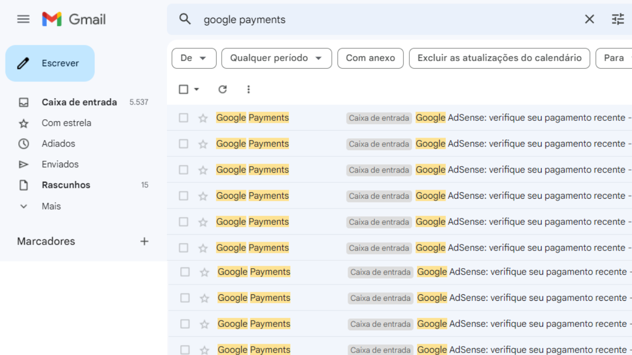Viewport: 632px width, 355px height.
Task: Click the Gmail logo
Action: click(74, 19)
